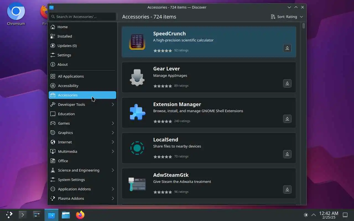Screen dimensions: 354x221
Task: Launch Firefox from the taskbar
Action: 80,215
